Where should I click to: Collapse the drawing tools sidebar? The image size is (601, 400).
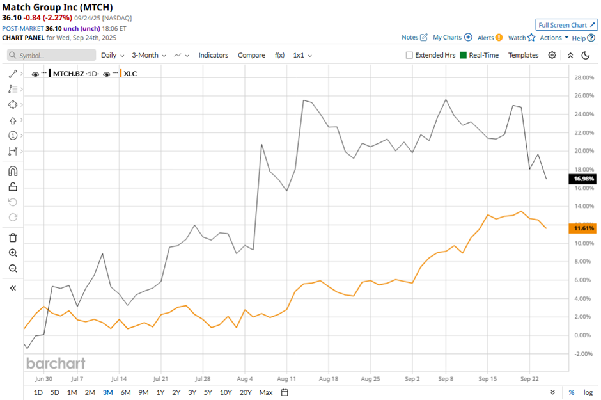[13, 288]
